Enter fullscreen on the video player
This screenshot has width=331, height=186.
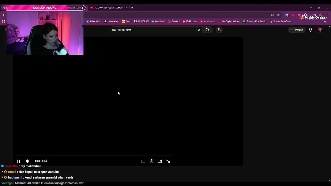pos(168,161)
